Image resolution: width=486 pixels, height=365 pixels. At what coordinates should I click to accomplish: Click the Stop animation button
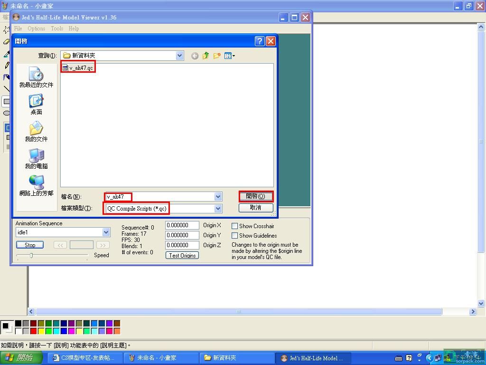30,245
